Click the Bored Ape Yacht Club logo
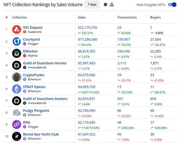 [17, 136]
